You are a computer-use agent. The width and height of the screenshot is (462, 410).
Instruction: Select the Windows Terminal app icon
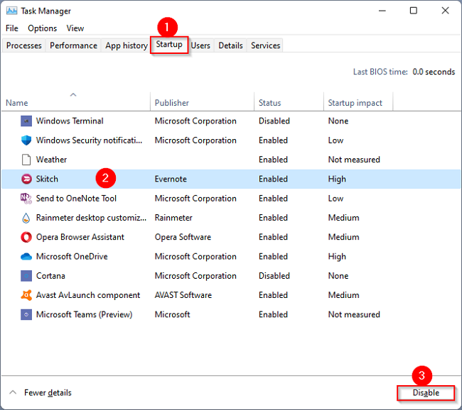click(x=26, y=121)
